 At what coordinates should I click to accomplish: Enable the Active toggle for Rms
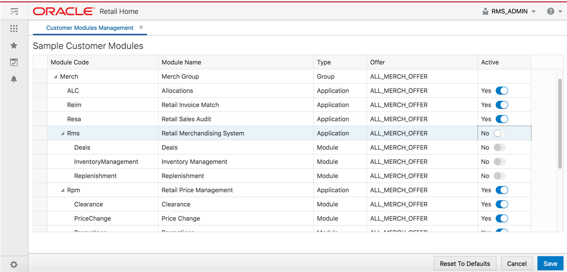[x=500, y=133]
